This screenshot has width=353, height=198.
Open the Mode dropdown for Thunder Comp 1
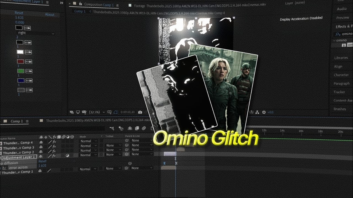(89, 169)
